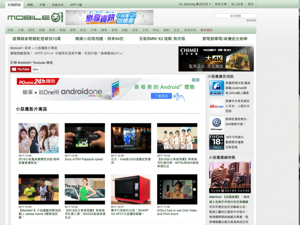300x225 pixels.
Task: Select the 悅遊日本 tab
Action: coord(57,5)
